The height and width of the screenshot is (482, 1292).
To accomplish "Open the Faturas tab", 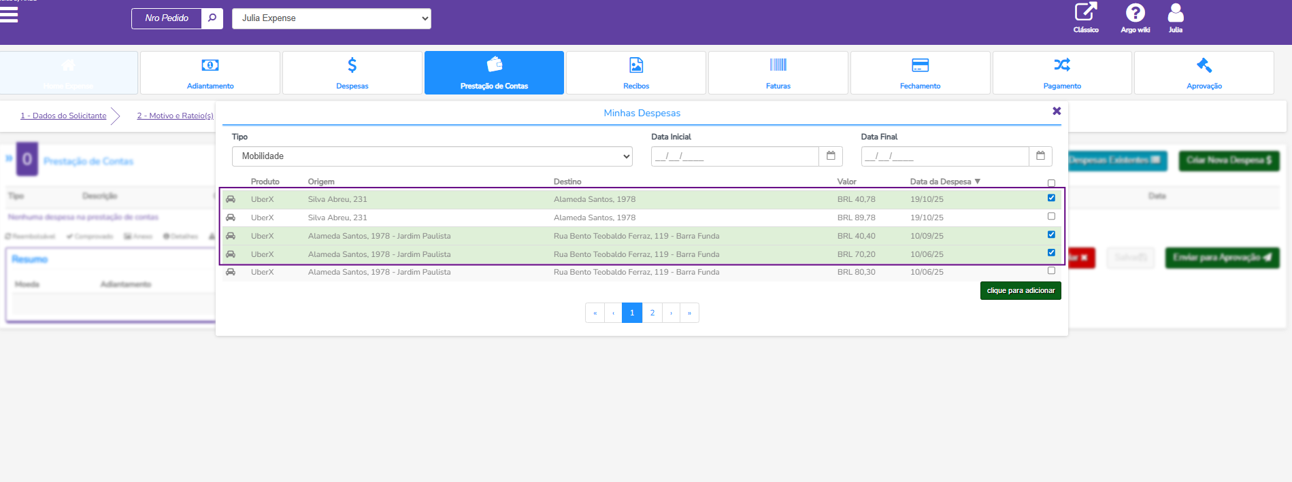I will tap(778, 73).
